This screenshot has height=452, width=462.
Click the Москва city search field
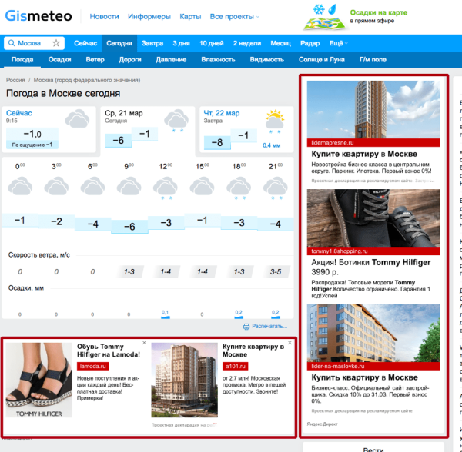coord(32,44)
